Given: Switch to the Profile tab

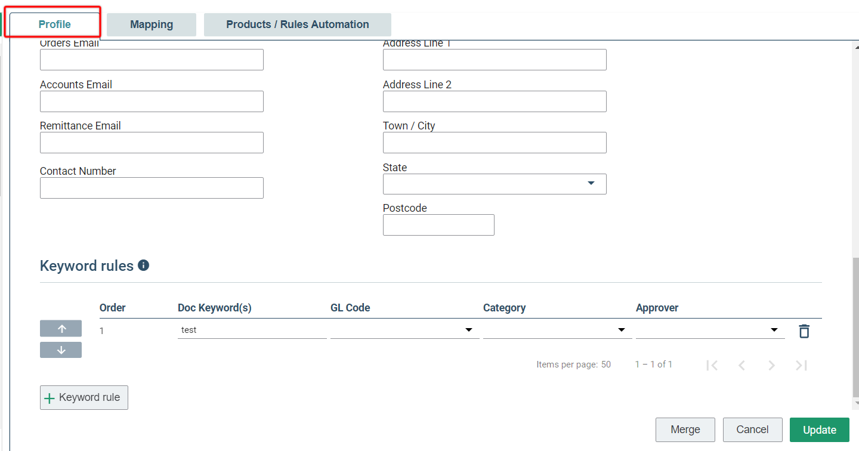Looking at the screenshot, I should click(55, 24).
